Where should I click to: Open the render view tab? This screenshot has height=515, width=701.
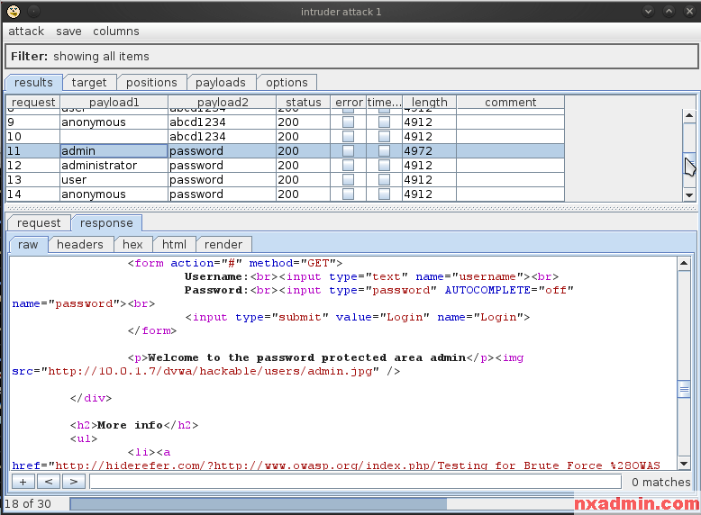coord(223,244)
